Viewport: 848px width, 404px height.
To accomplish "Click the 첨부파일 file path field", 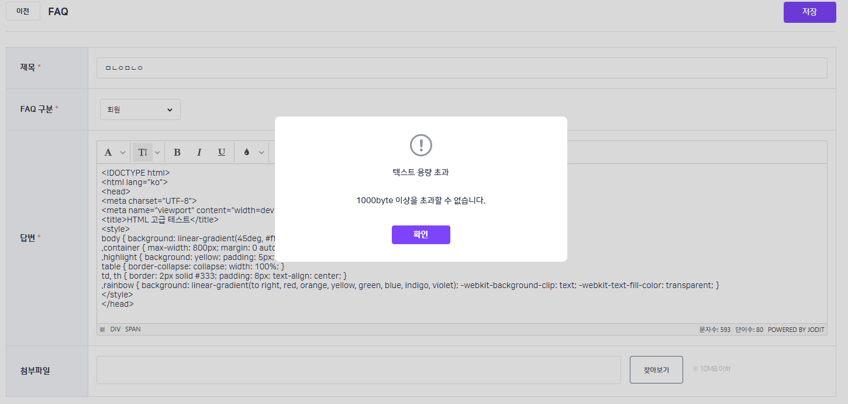I will 358,369.
